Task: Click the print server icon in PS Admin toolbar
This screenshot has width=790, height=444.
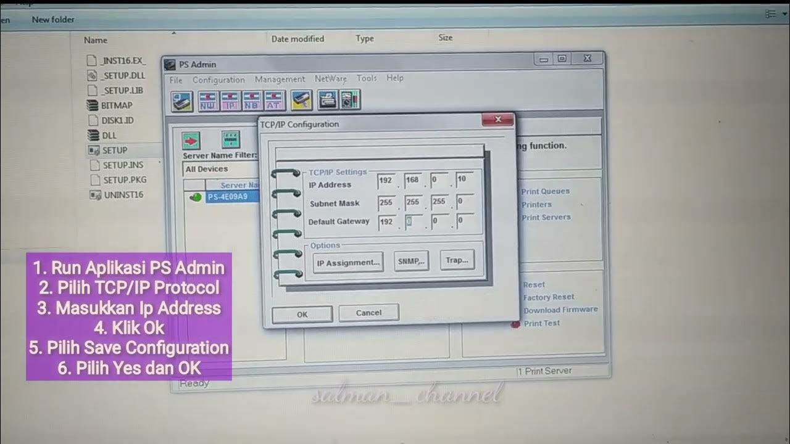Action: point(182,102)
